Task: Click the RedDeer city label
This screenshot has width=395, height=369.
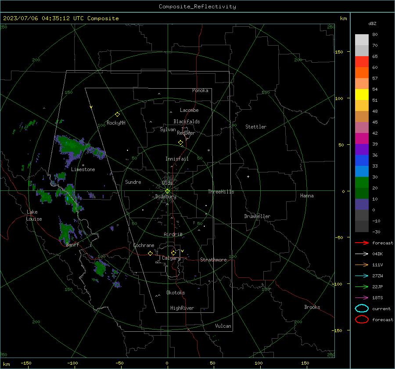Action: coord(186,133)
